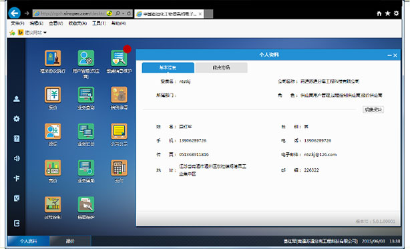Open the 查看(V) menu
This screenshot has height=249, width=410.
(x=55, y=23)
